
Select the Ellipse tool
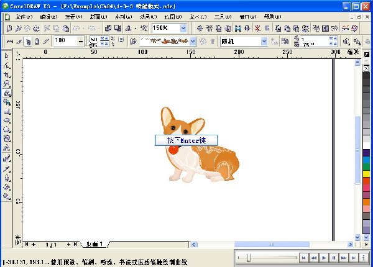pos(7,120)
